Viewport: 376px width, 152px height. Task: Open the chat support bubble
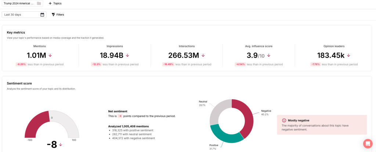pos(368,143)
